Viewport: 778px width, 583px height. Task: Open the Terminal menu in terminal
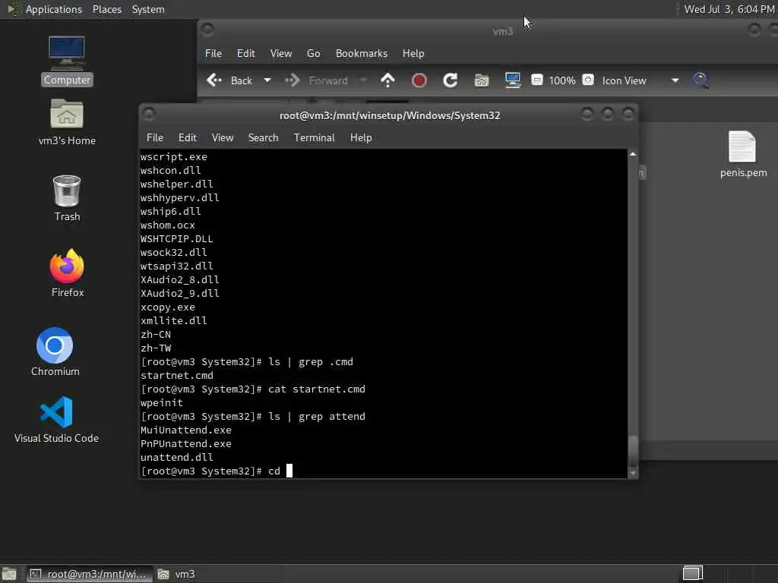tap(314, 138)
